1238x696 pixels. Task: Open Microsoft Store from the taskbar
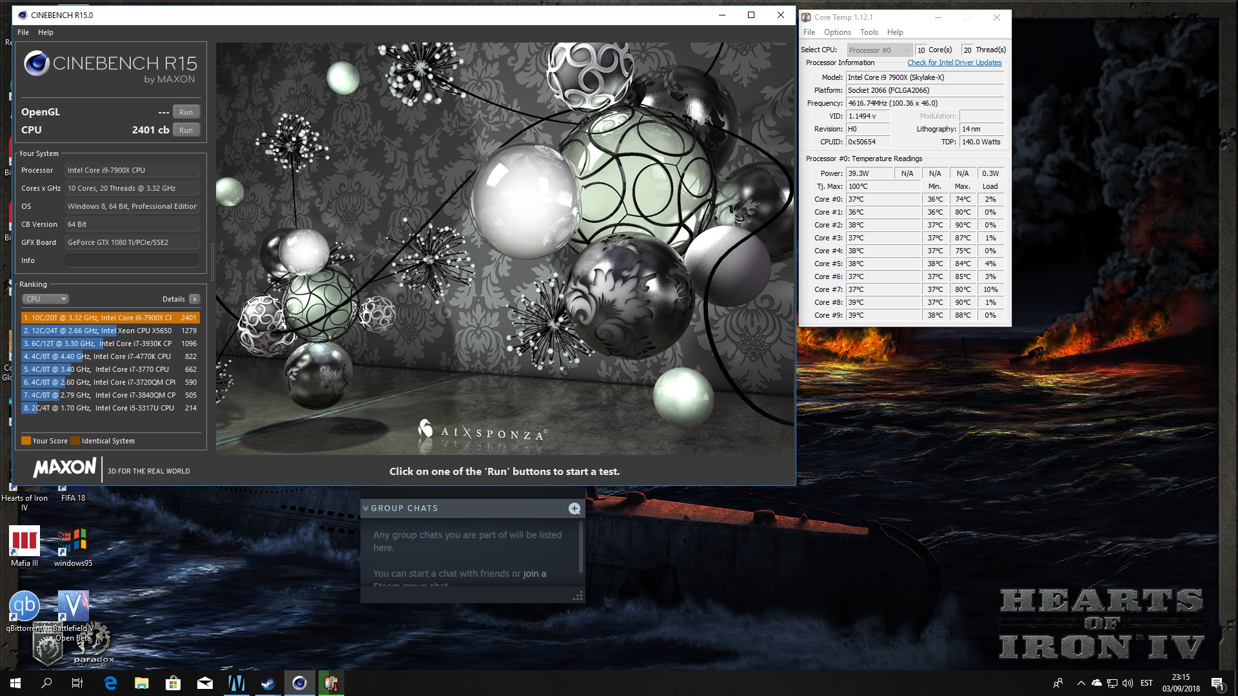coord(173,683)
